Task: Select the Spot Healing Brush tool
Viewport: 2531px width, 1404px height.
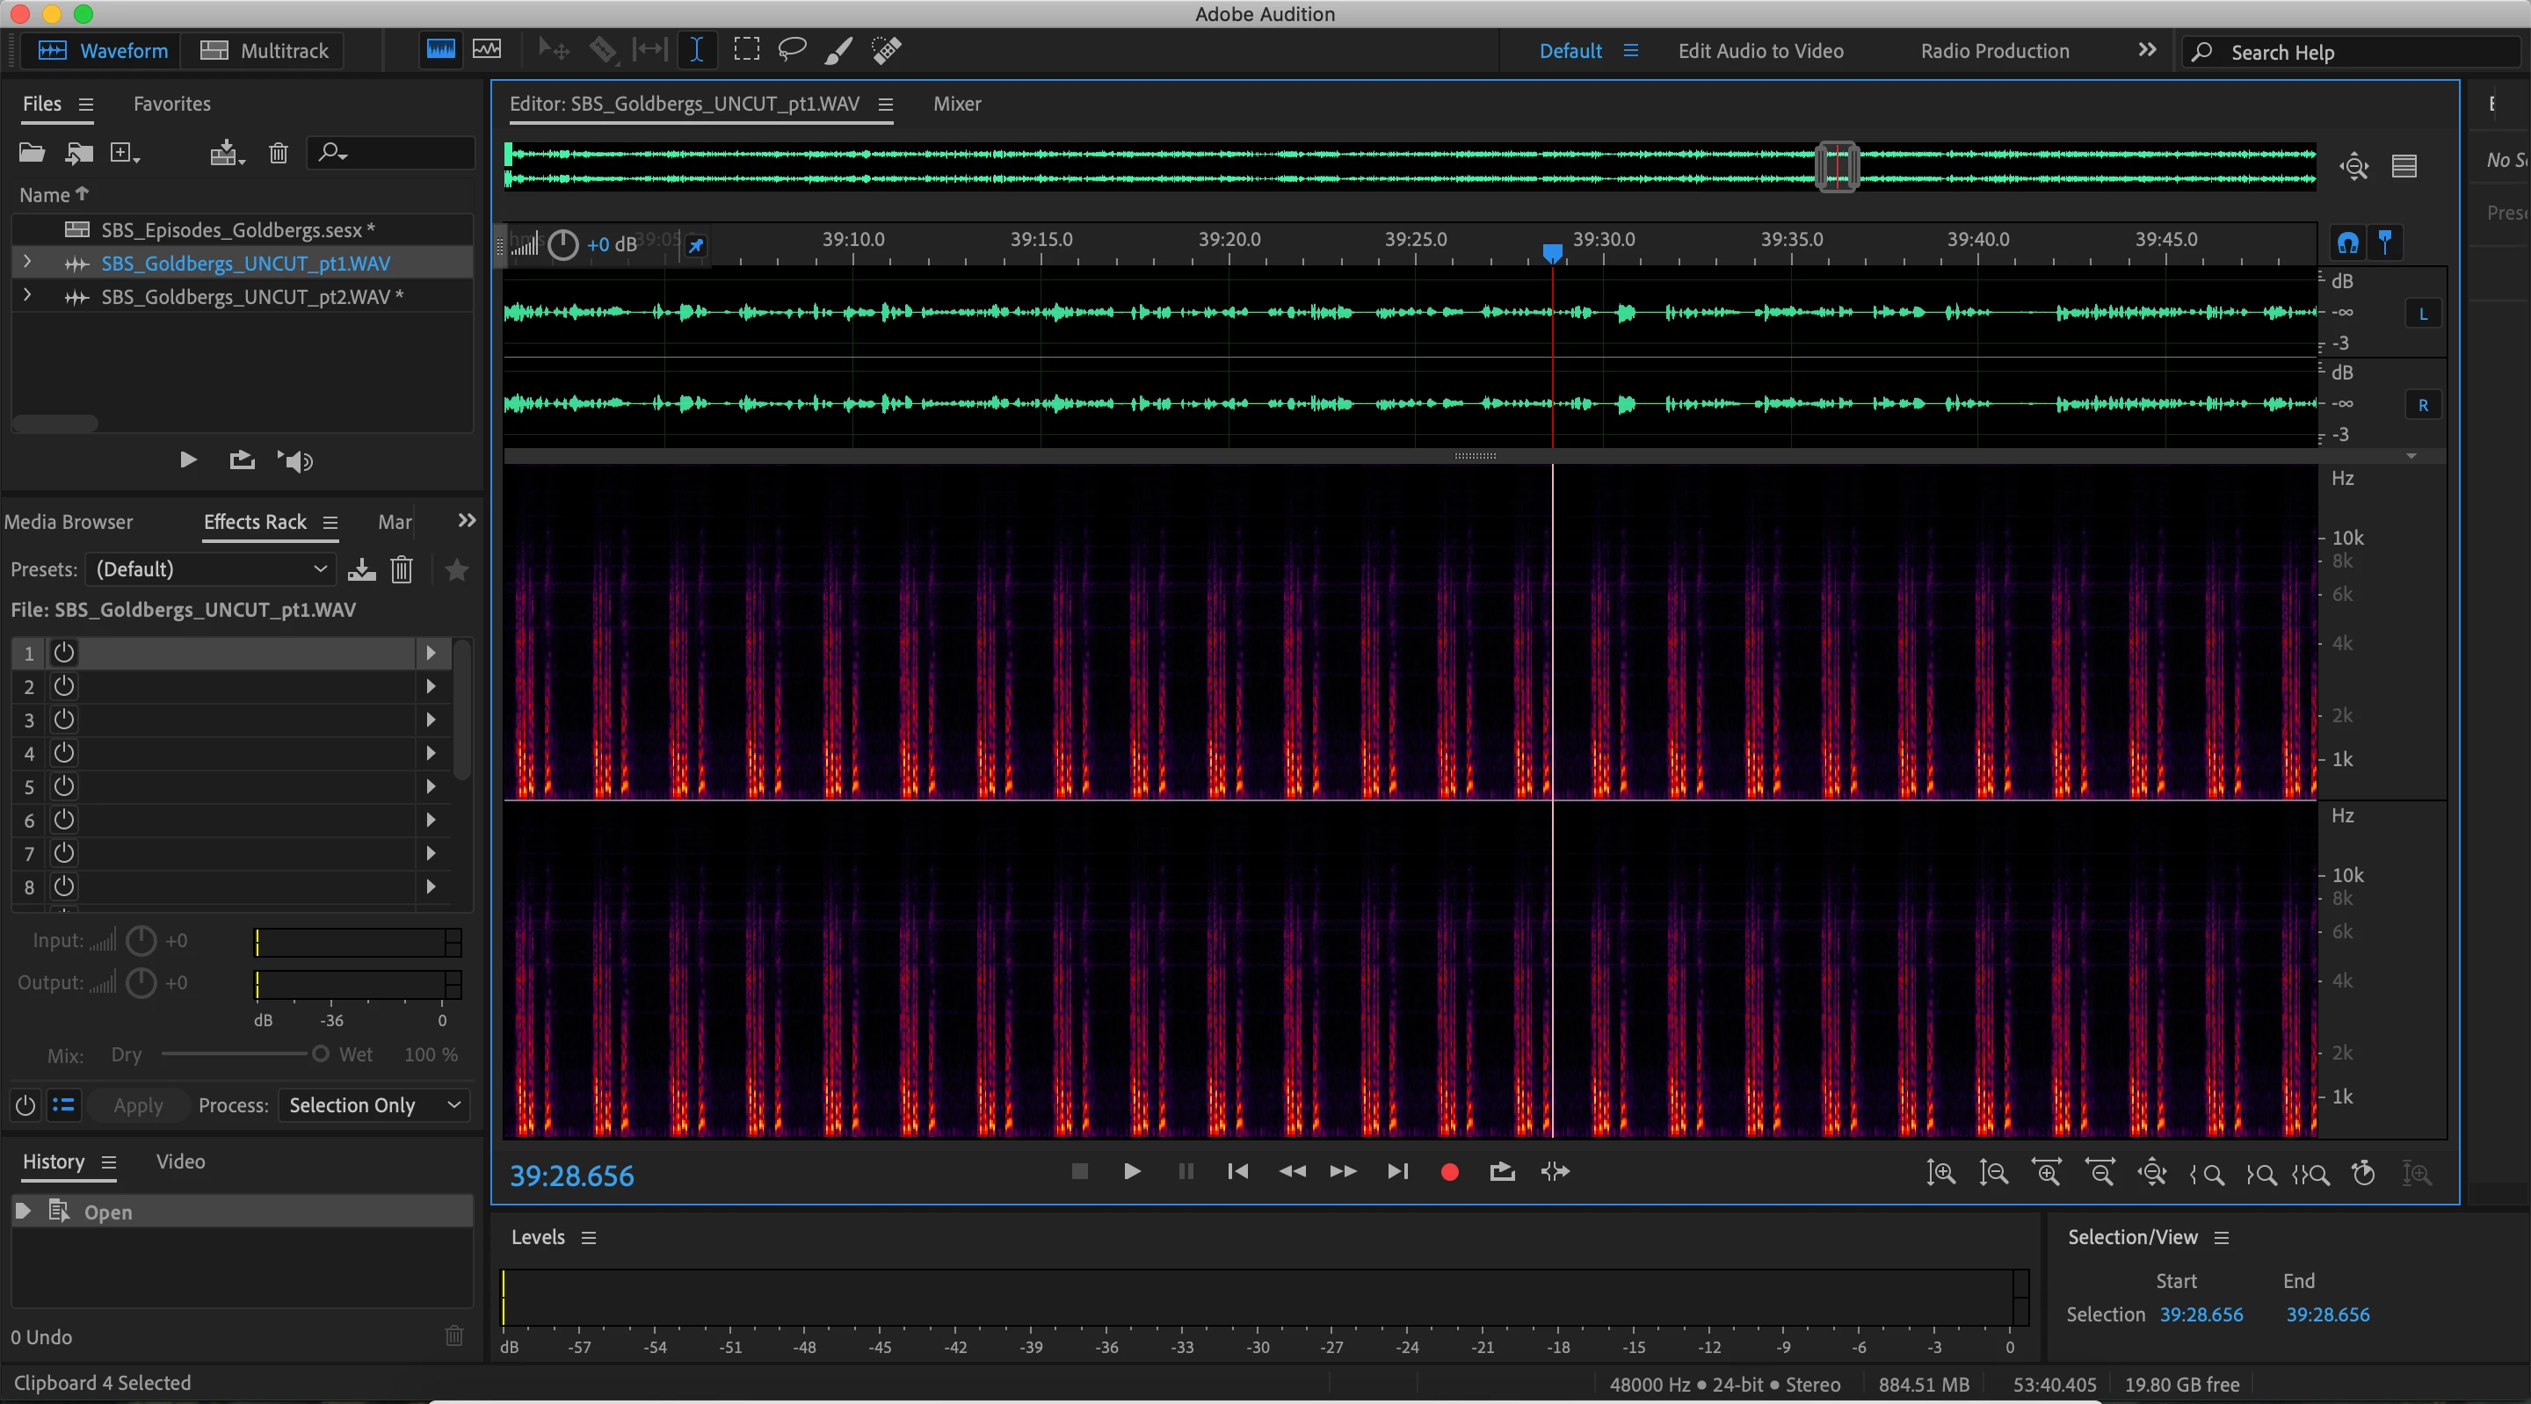Action: pos(886,49)
